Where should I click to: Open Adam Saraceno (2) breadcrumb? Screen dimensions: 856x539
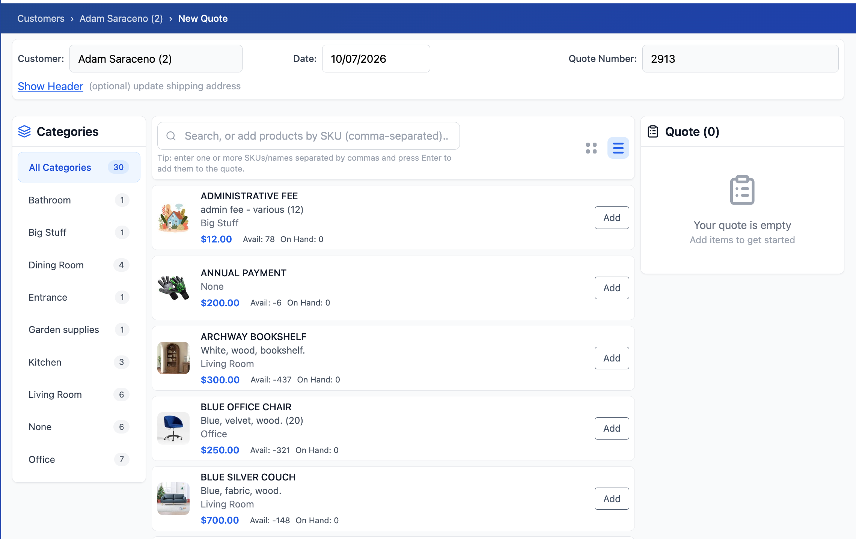pyautogui.click(x=121, y=18)
